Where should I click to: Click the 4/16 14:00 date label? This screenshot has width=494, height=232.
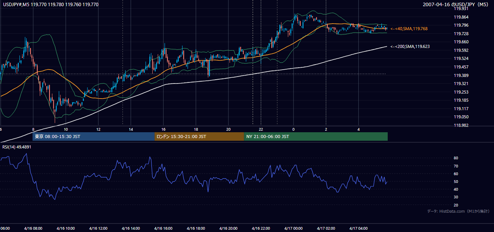point(131,228)
